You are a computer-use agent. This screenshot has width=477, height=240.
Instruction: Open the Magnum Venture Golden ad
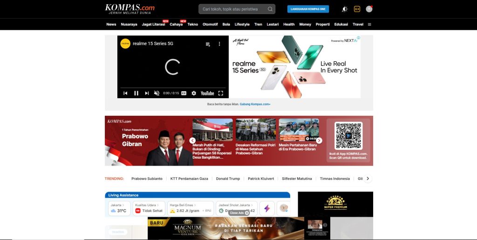pos(239,228)
